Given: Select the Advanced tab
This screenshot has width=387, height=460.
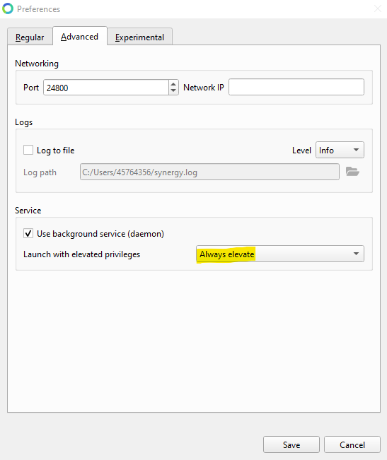Looking at the screenshot, I should coord(79,36).
